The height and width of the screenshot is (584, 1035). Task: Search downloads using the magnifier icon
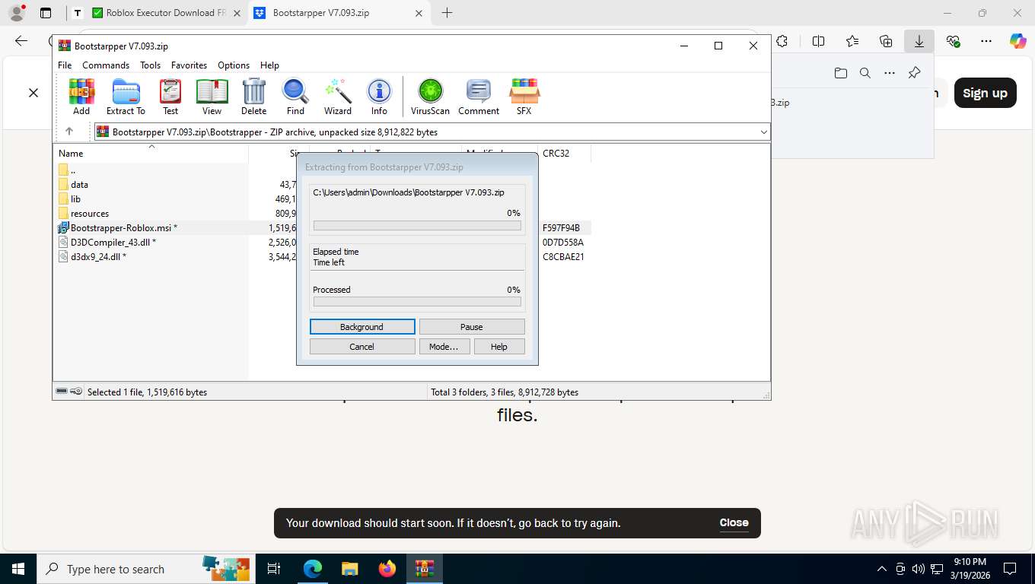point(865,73)
